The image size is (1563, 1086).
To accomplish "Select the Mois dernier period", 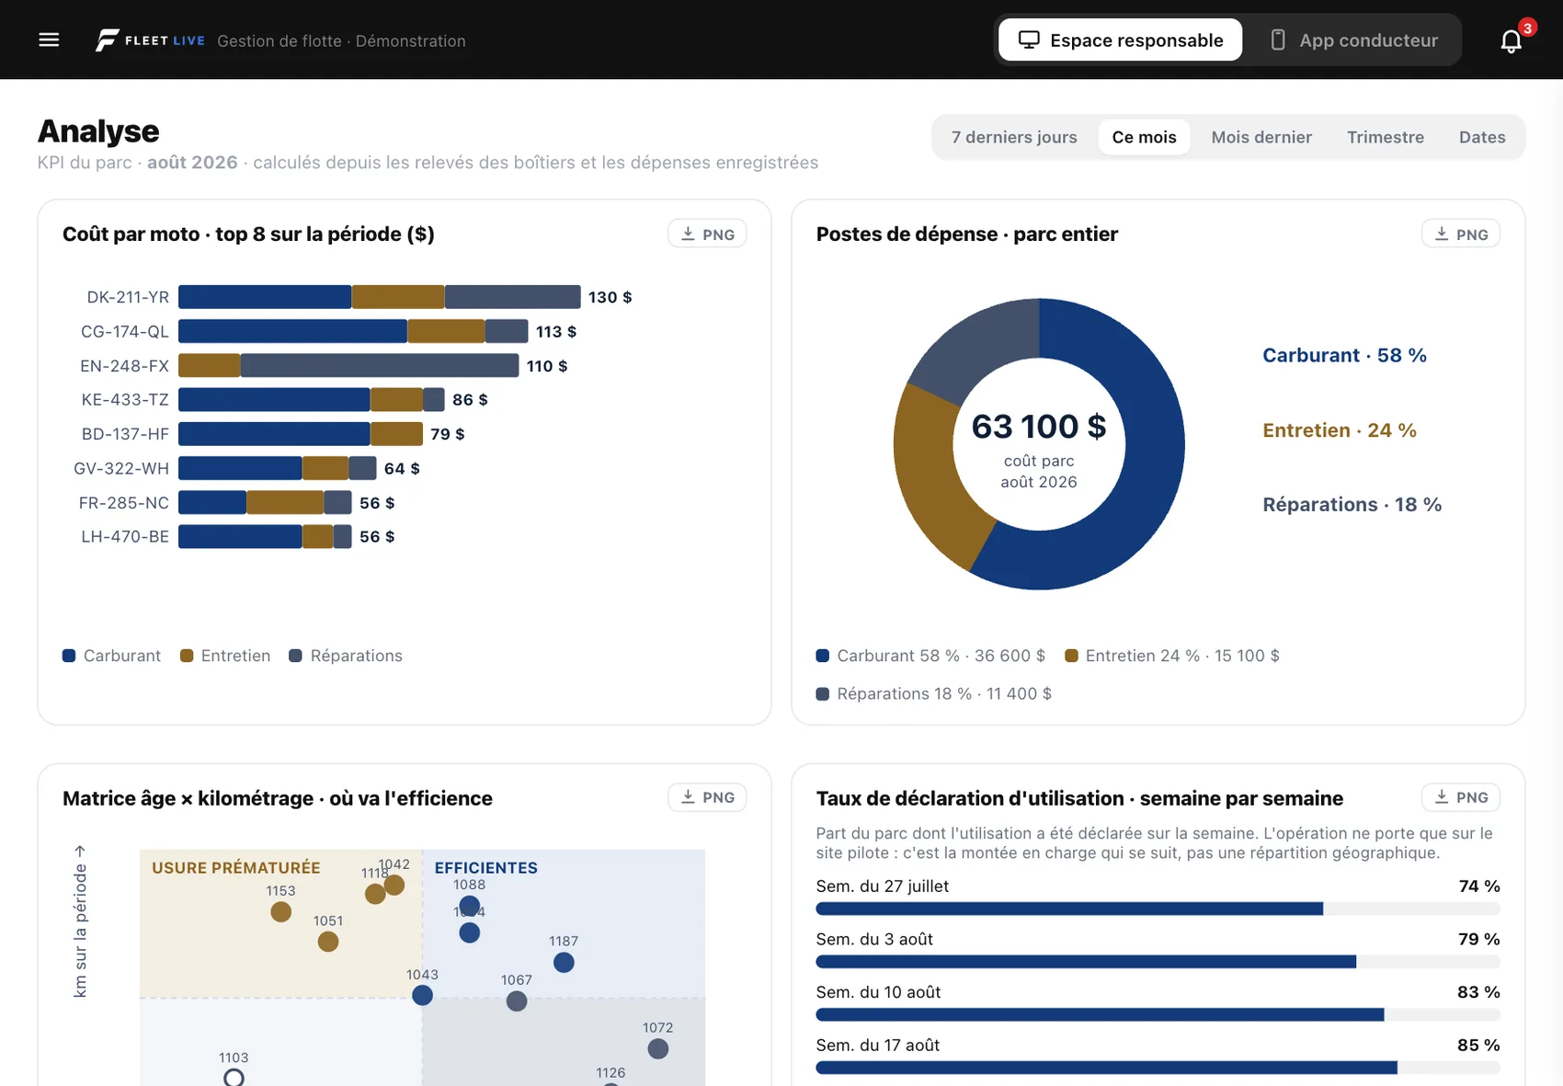I will (1261, 137).
